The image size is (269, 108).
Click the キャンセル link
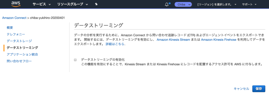pyautogui.click(x=241, y=89)
